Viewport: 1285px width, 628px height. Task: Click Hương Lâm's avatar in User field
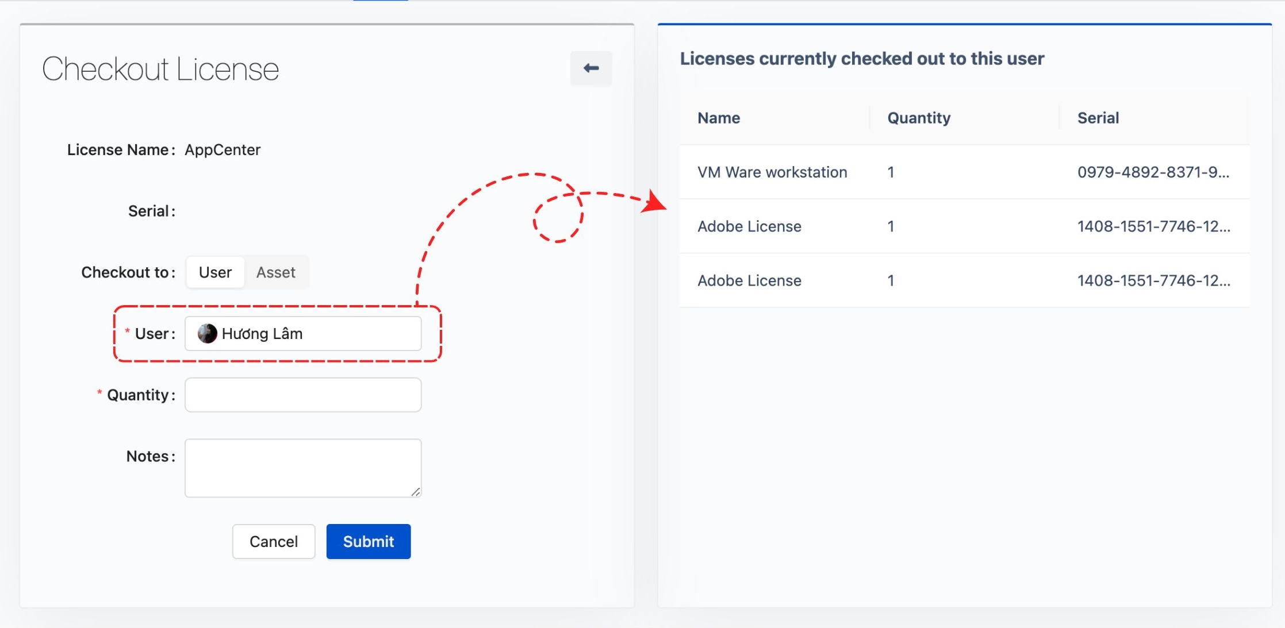click(x=207, y=333)
